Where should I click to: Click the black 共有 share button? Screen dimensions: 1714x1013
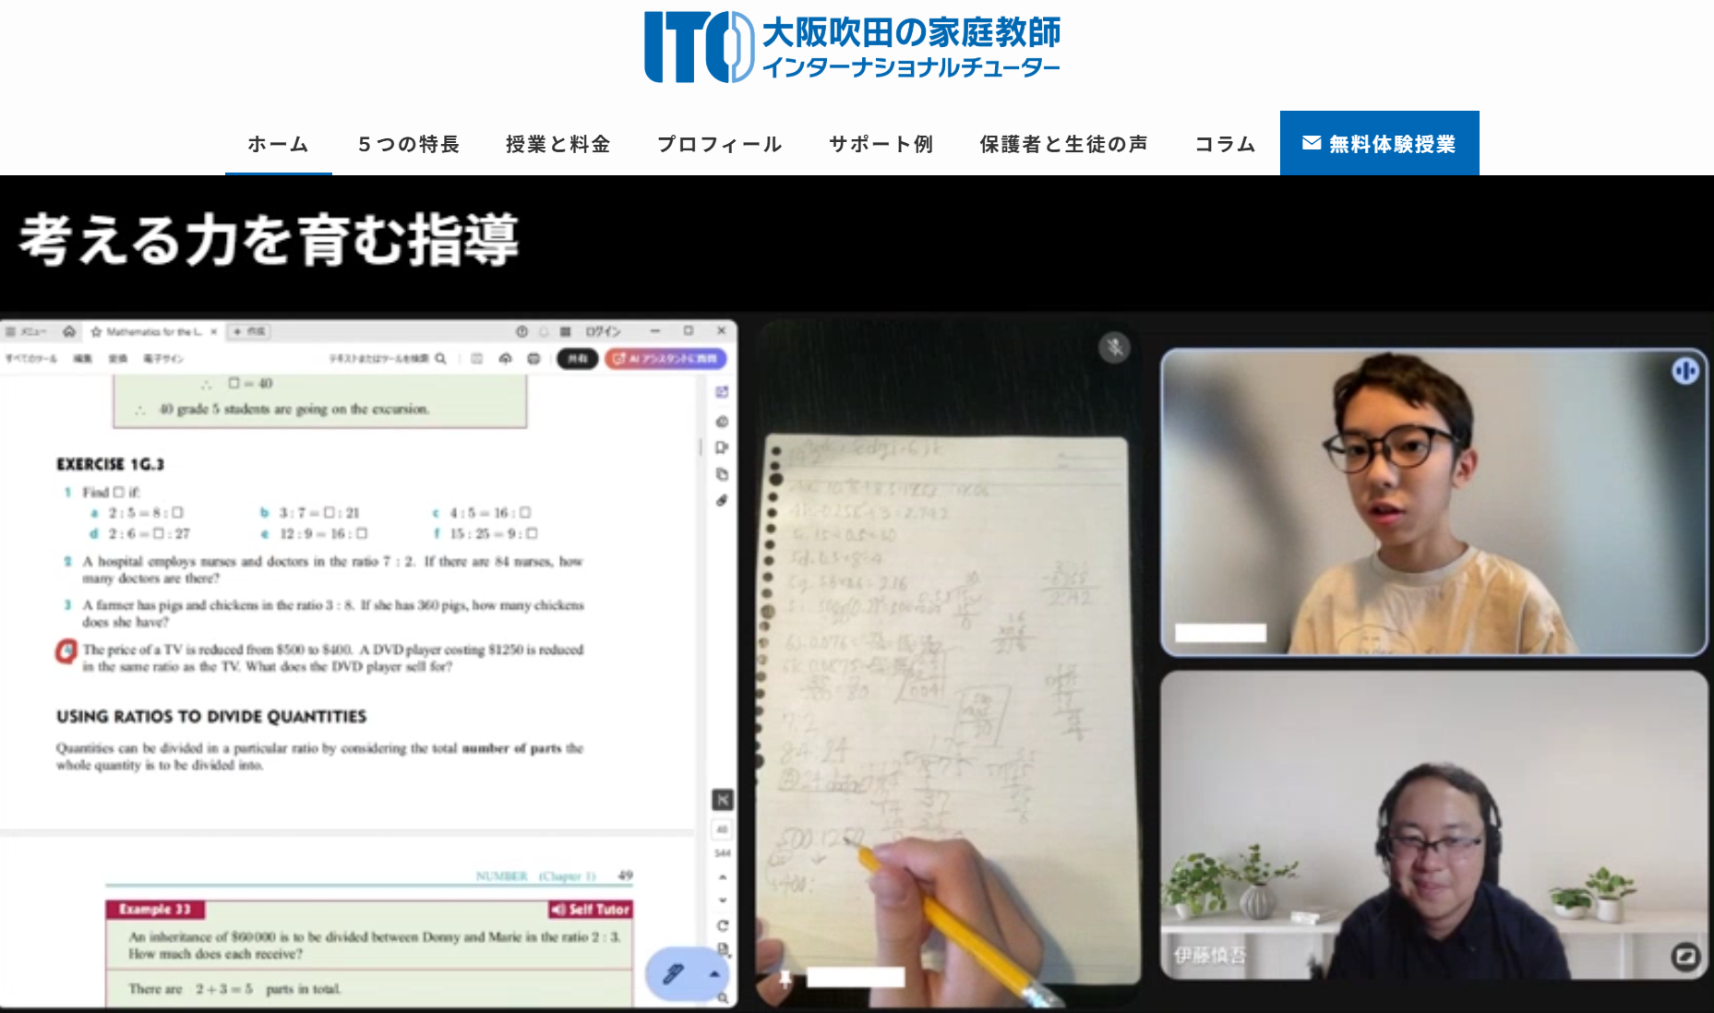pos(577,358)
